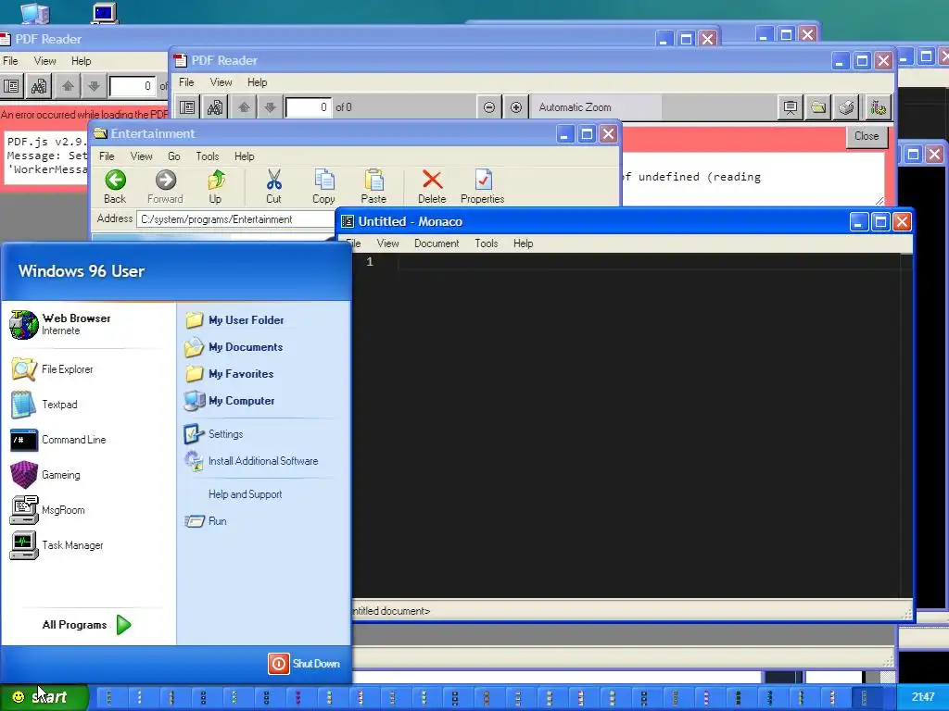Click the Paste clipboard icon
The height and width of the screenshot is (711, 949).
click(x=373, y=186)
